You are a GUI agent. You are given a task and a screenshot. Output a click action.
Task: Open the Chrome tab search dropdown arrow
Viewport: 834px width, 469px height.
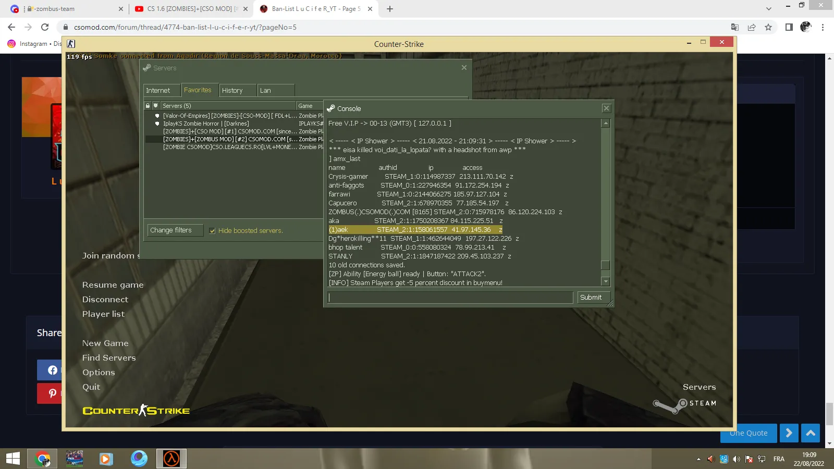[769, 9]
